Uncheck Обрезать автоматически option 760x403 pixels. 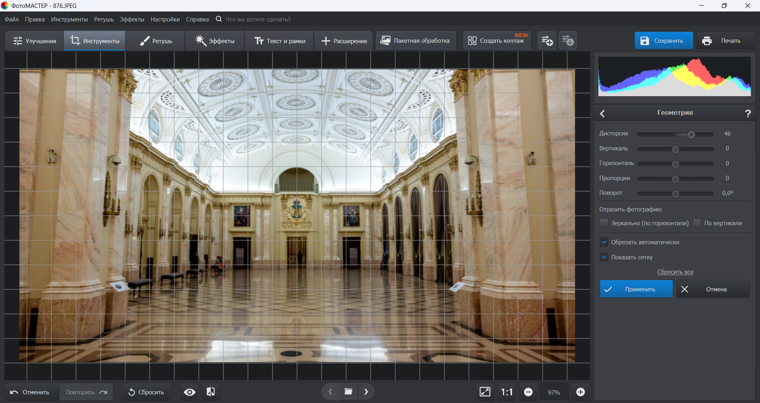[x=604, y=242]
